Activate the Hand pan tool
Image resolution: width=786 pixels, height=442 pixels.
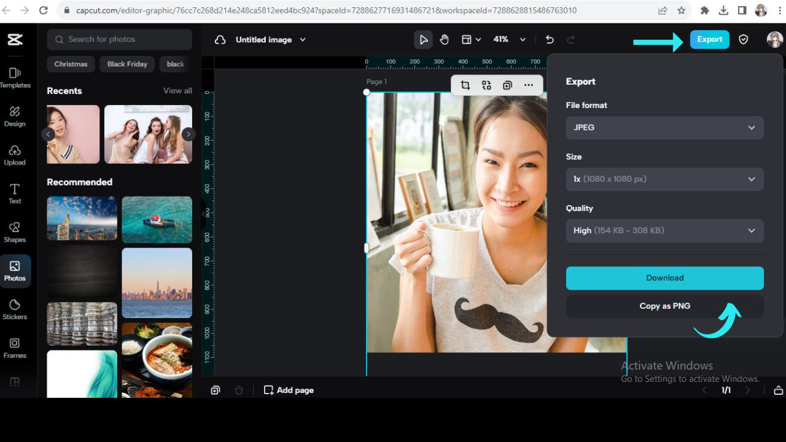(444, 39)
